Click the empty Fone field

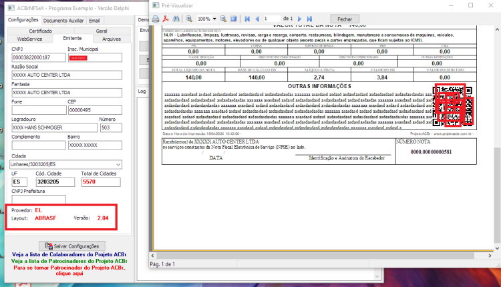click(39, 110)
